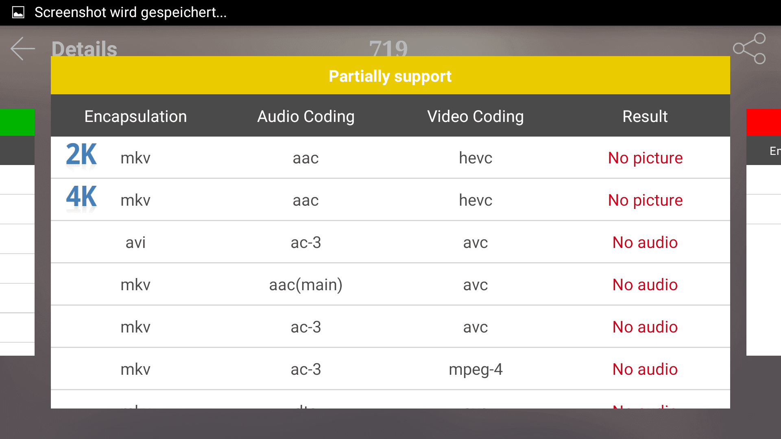Select the Audio Coding column header
The image size is (781, 439).
coord(305,116)
